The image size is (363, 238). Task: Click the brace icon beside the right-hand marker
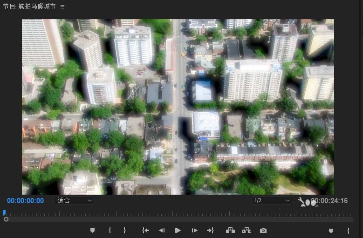point(348,231)
